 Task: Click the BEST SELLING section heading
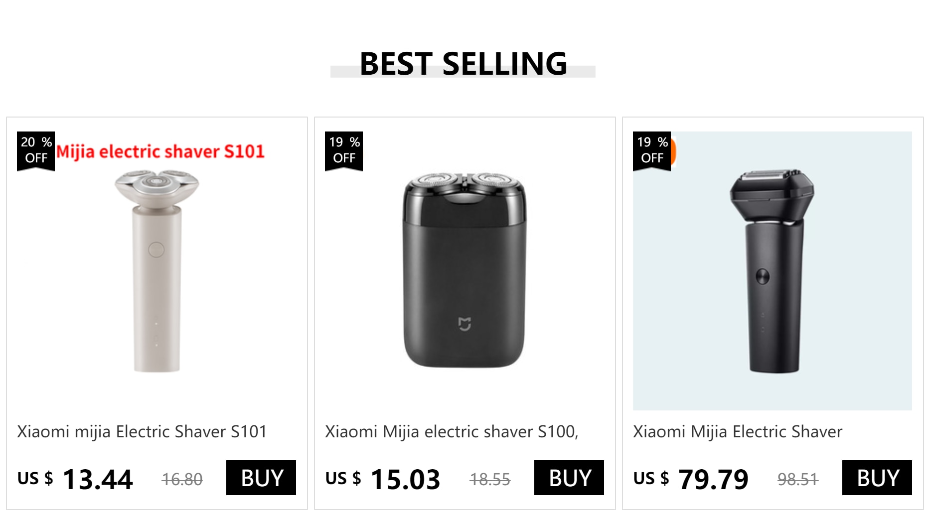(x=463, y=64)
